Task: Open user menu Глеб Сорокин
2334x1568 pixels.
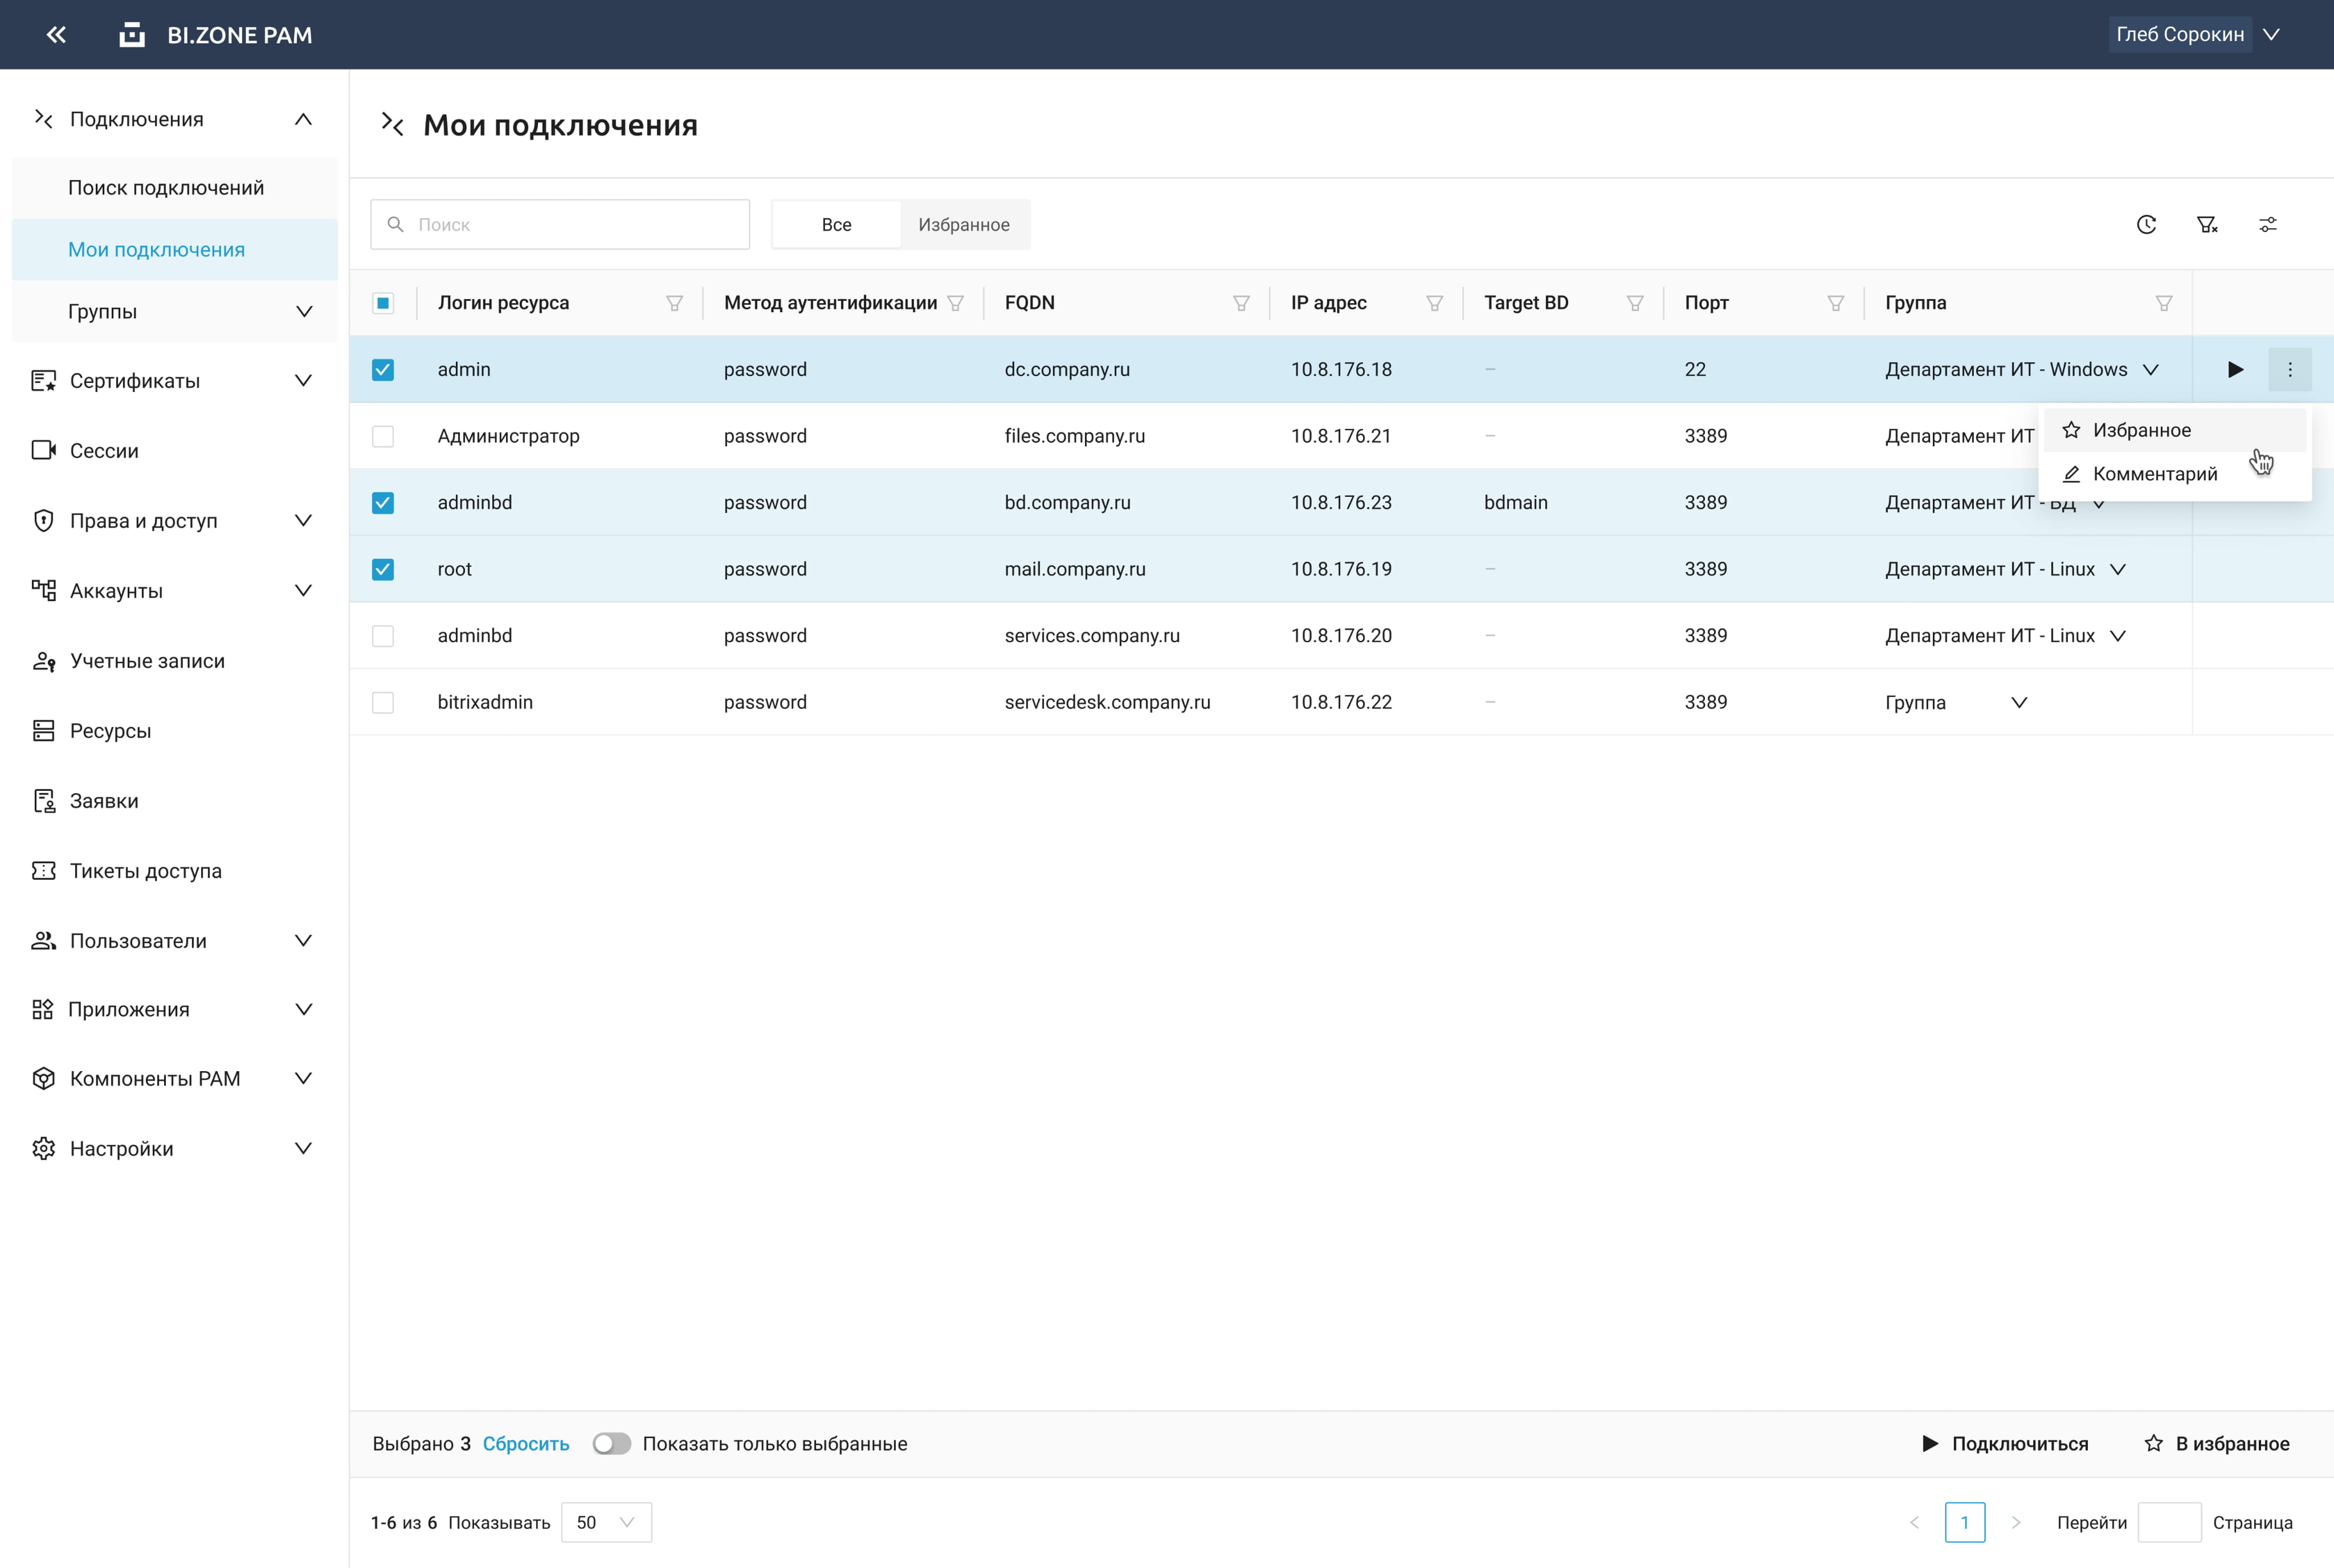Action: coord(2196,34)
